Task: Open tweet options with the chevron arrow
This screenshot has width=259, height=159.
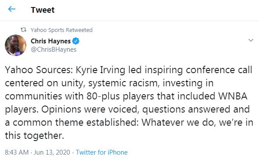Action: pos(251,40)
